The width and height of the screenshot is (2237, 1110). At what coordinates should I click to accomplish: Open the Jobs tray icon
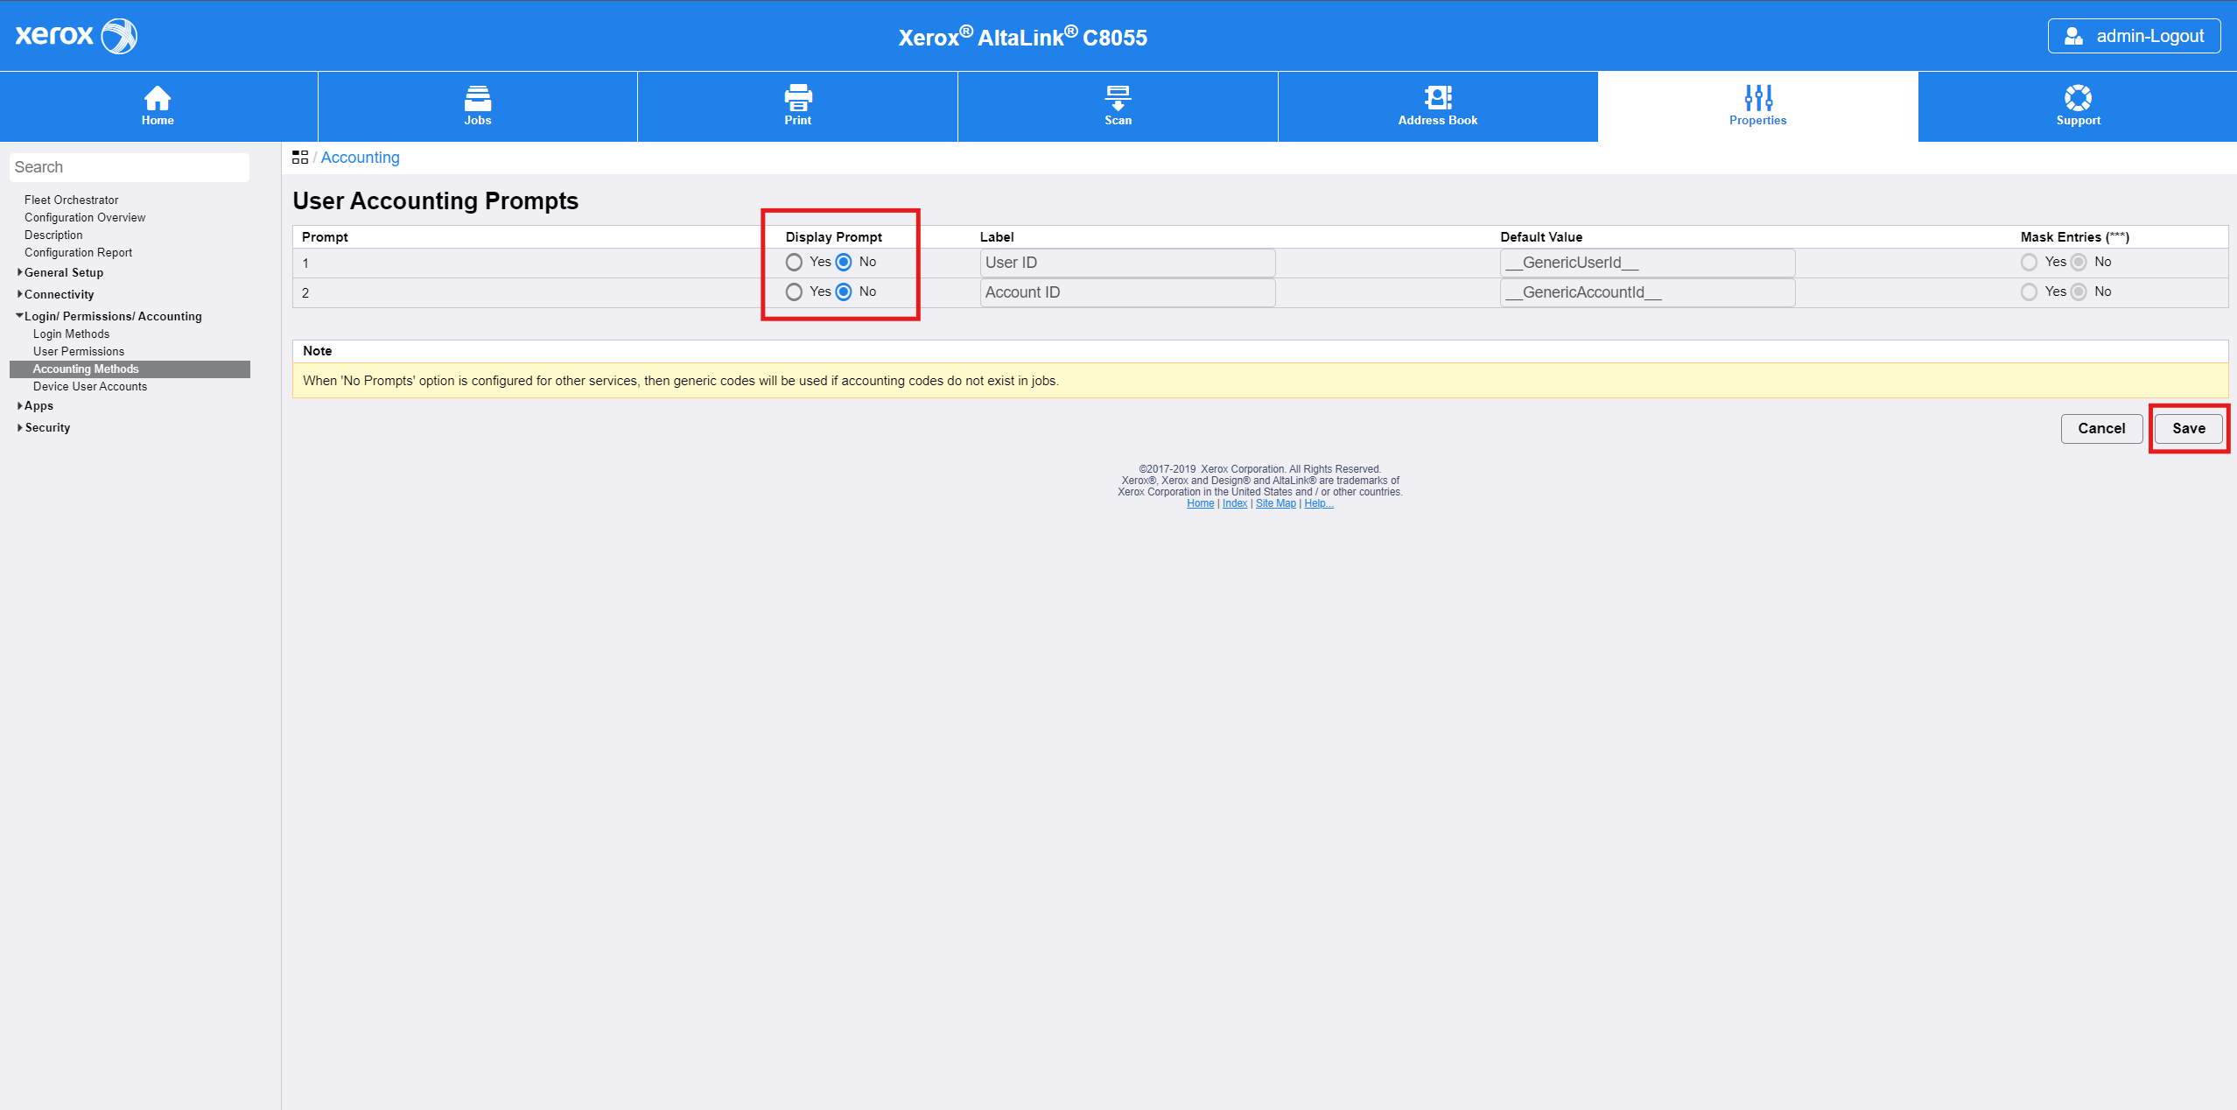coord(477,97)
